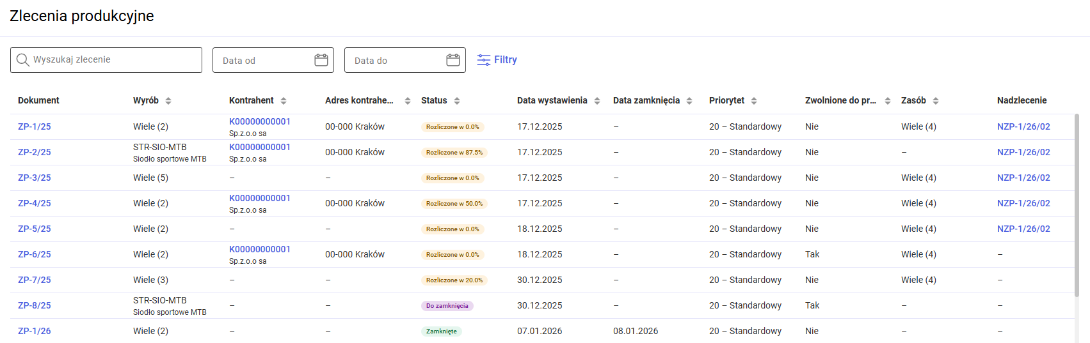Click the search magnifier icon
The height and width of the screenshot is (343, 1090).
(22, 59)
